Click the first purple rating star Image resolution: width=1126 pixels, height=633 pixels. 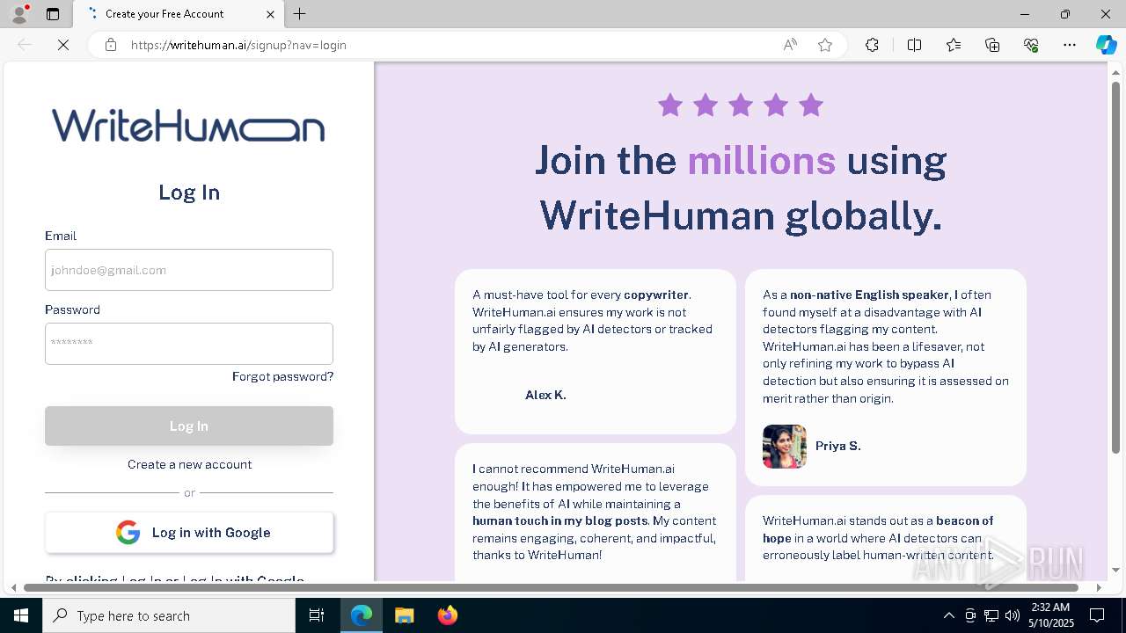[670, 105]
